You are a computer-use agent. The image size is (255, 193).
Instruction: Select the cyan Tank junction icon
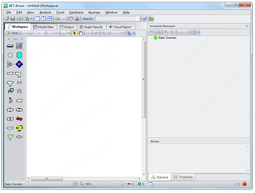tap(19, 55)
